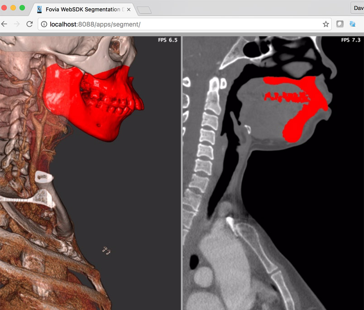Bookmark this page with the star icon

point(326,24)
